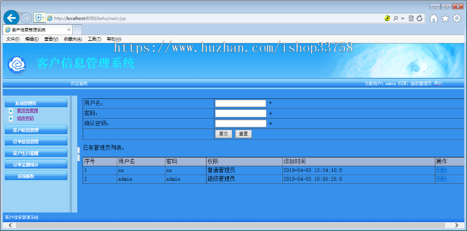Expand the 系统版权 sidebar section
Viewport: 467px width, 231px height.
click(36, 176)
